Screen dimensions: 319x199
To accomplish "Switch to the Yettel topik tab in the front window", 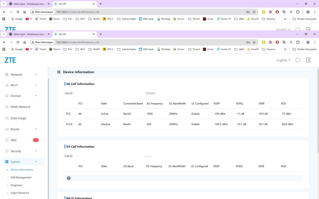I will [29, 34].
